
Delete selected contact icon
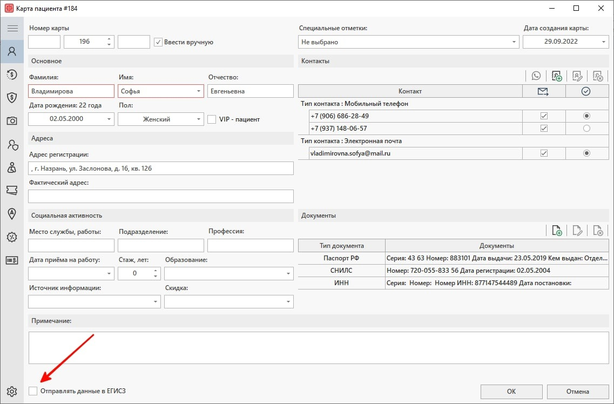[x=598, y=76]
